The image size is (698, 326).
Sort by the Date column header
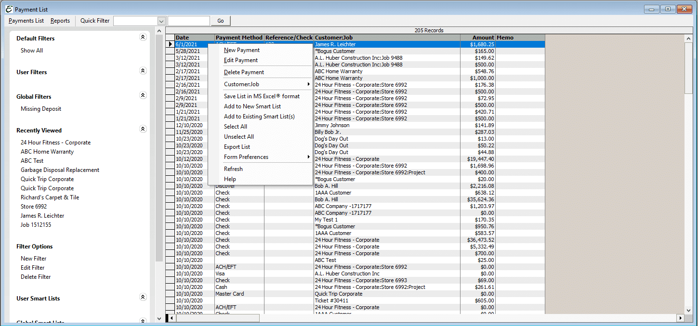195,38
